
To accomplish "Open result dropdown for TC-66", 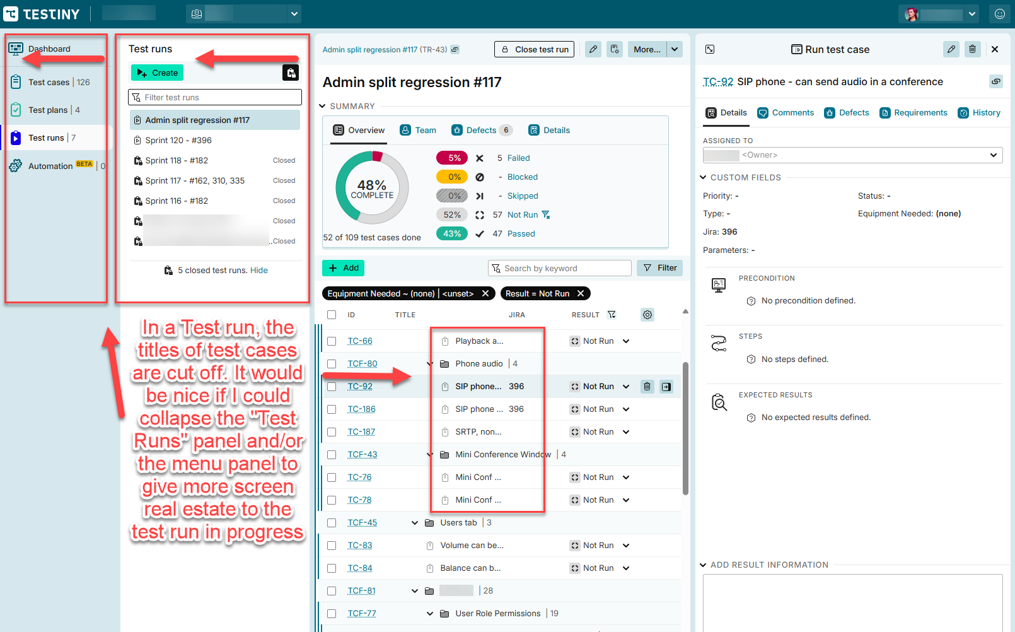I will (x=626, y=341).
